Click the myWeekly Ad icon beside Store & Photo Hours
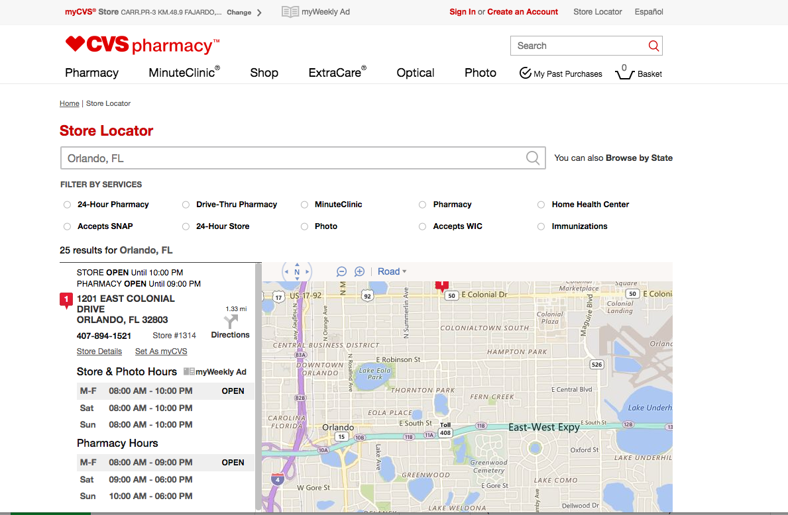Screen dimensions: 788x515 pyautogui.click(x=189, y=371)
